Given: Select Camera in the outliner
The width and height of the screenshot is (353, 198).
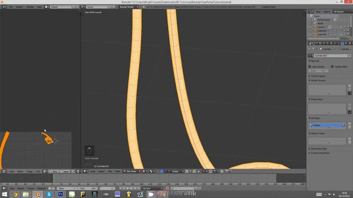Looking at the screenshot, I should (321, 27).
